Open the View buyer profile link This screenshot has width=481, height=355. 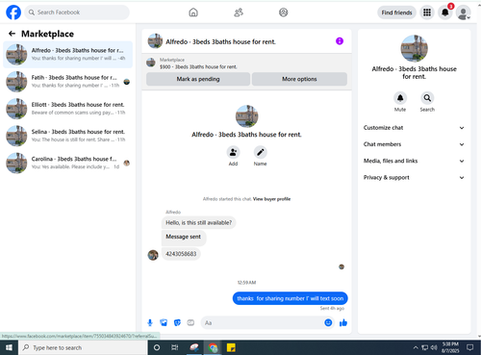(x=271, y=199)
